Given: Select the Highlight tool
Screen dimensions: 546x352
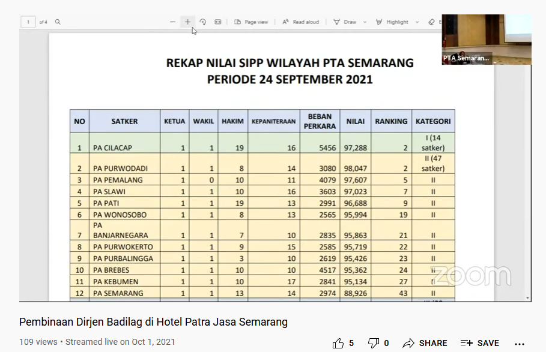Looking at the screenshot, I should pyautogui.click(x=392, y=22).
